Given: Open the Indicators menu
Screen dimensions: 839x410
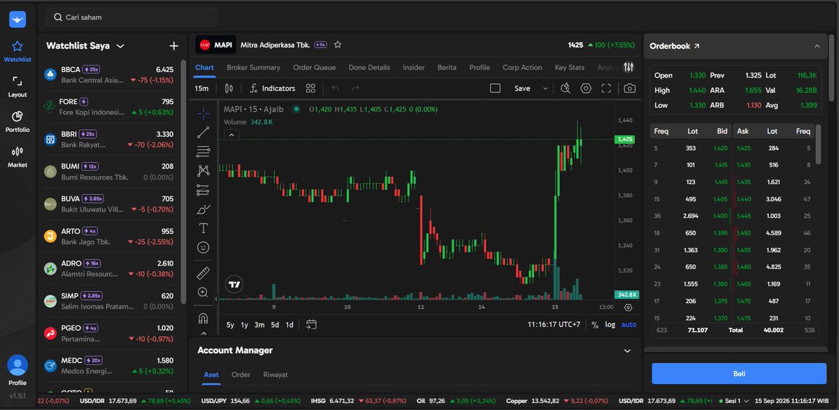Looking at the screenshot, I should click(x=273, y=89).
